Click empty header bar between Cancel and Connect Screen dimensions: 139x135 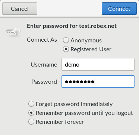click(69, 9)
